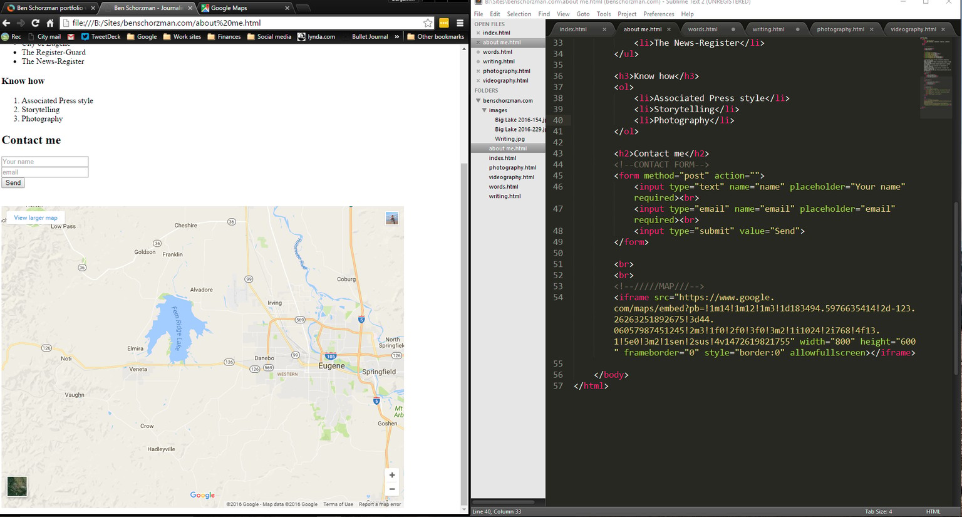Click the Chrome forward arrow

21,23
